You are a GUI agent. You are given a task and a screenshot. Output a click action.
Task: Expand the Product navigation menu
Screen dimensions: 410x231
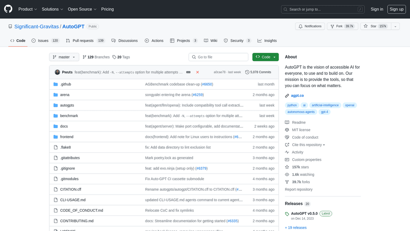pos(28,9)
